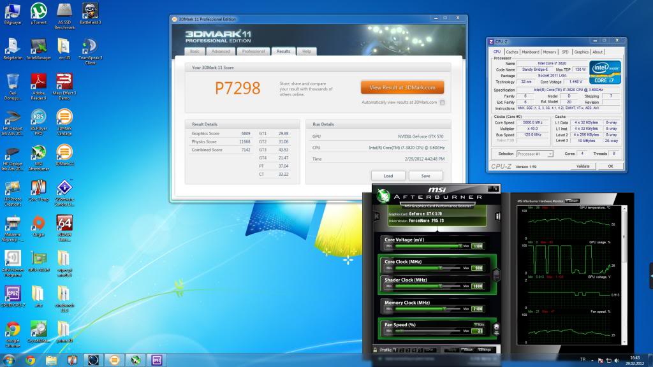Select the Results tab in 3DMark 11

pos(284,51)
